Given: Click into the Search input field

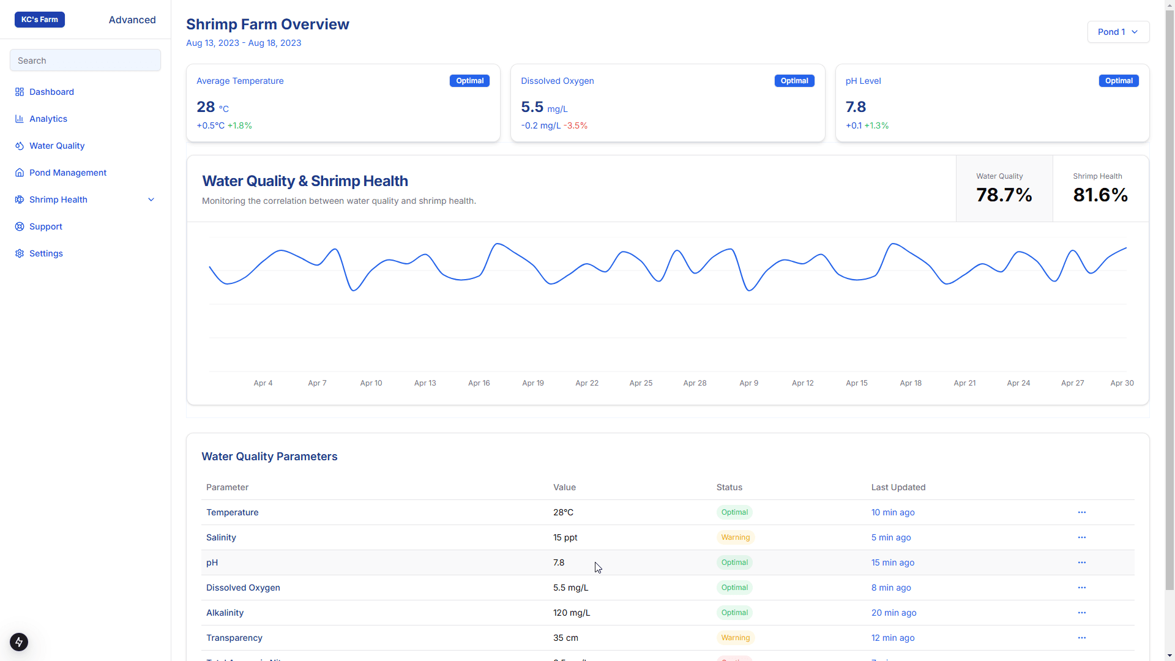Looking at the screenshot, I should click(85, 61).
